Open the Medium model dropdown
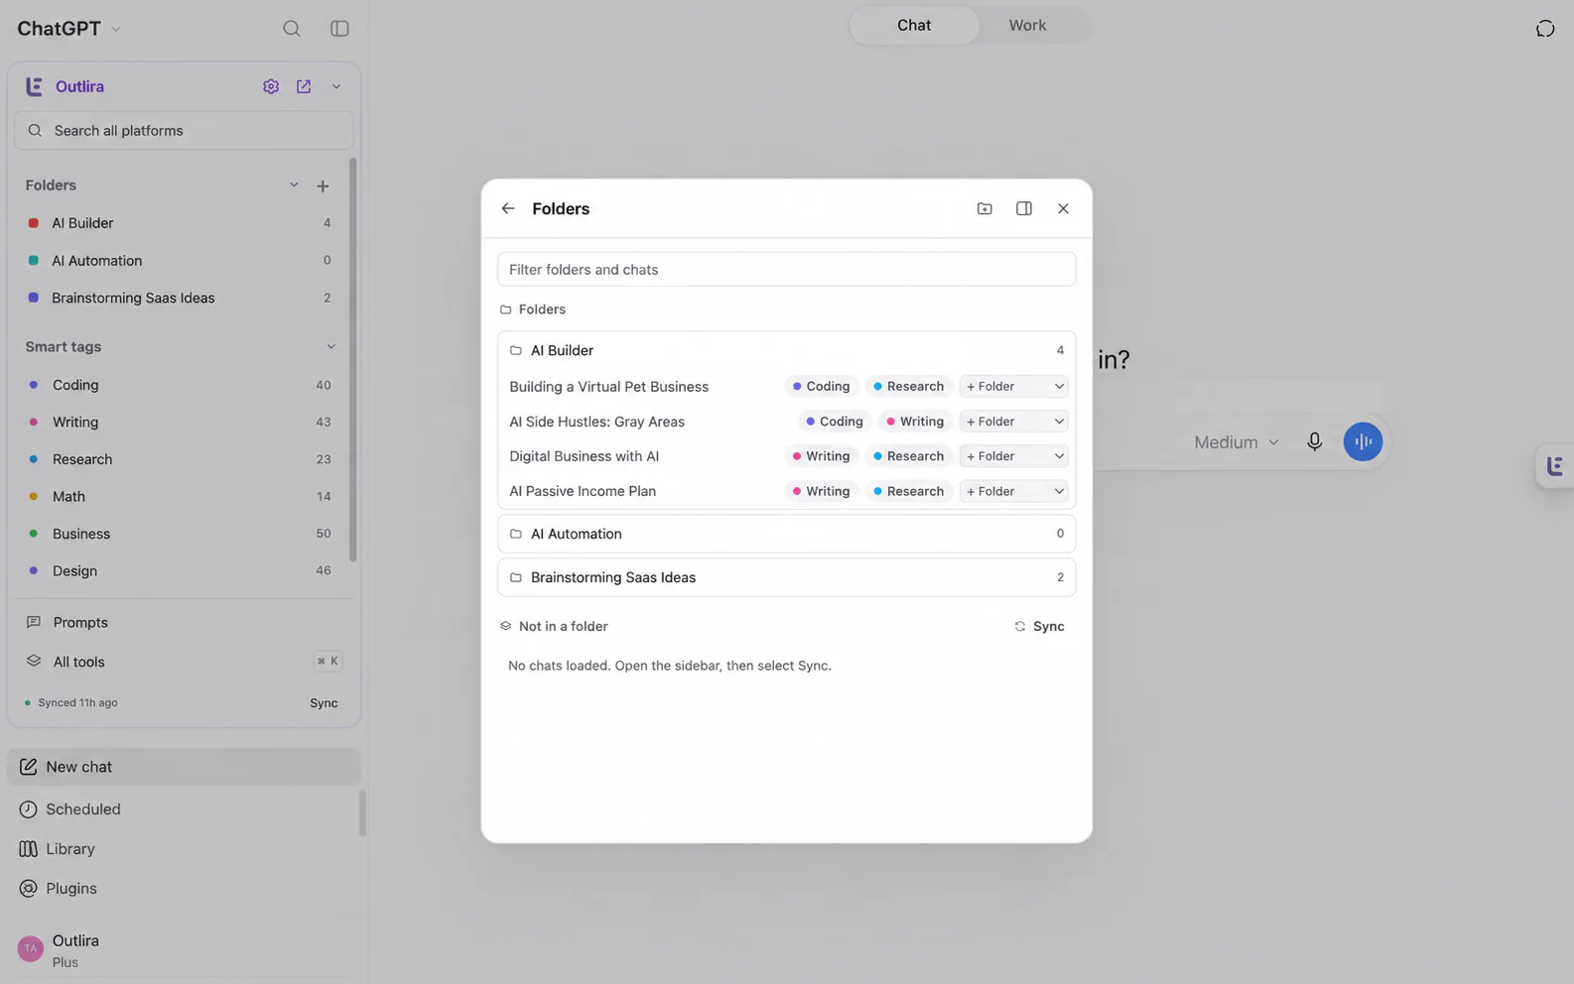This screenshot has width=1574, height=984. click(1237, 442)
